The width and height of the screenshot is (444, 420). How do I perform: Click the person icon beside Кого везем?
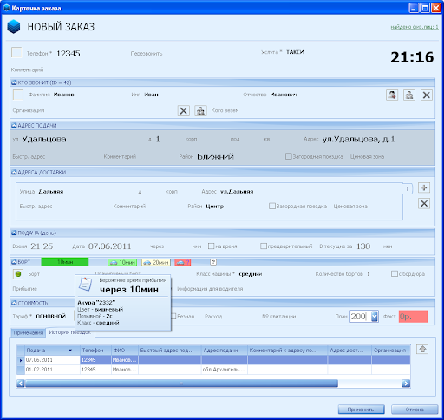tap(200, 110)
